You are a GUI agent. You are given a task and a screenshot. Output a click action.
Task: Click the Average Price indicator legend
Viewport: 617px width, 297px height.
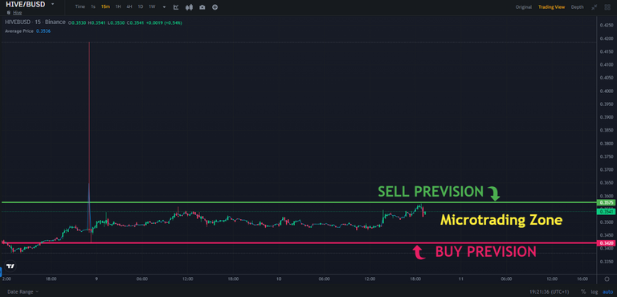(x=19, y=31)
